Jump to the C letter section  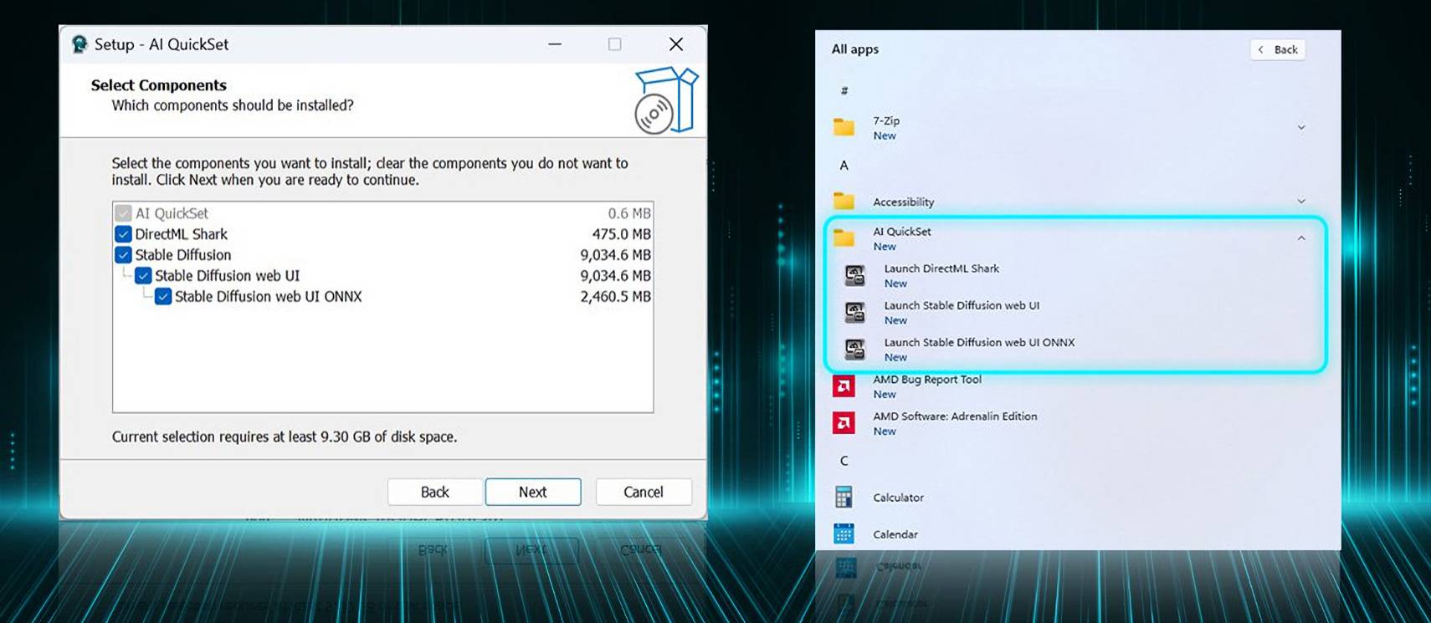(x=844, y=461)
